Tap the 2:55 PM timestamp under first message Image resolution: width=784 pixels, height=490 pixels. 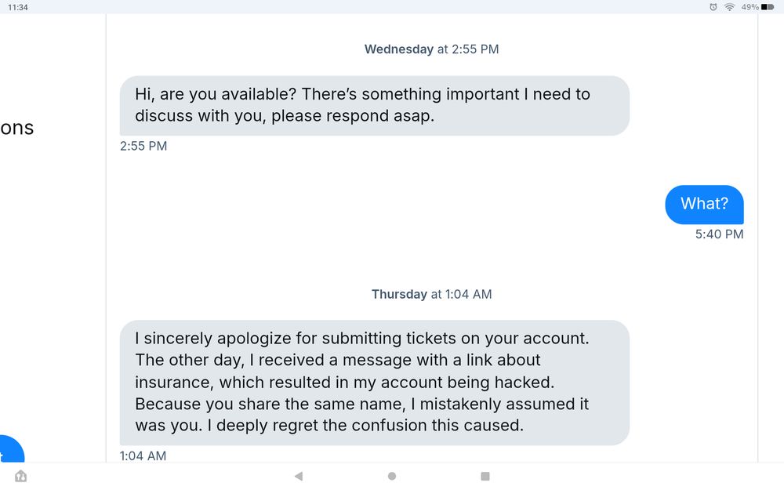143,146
